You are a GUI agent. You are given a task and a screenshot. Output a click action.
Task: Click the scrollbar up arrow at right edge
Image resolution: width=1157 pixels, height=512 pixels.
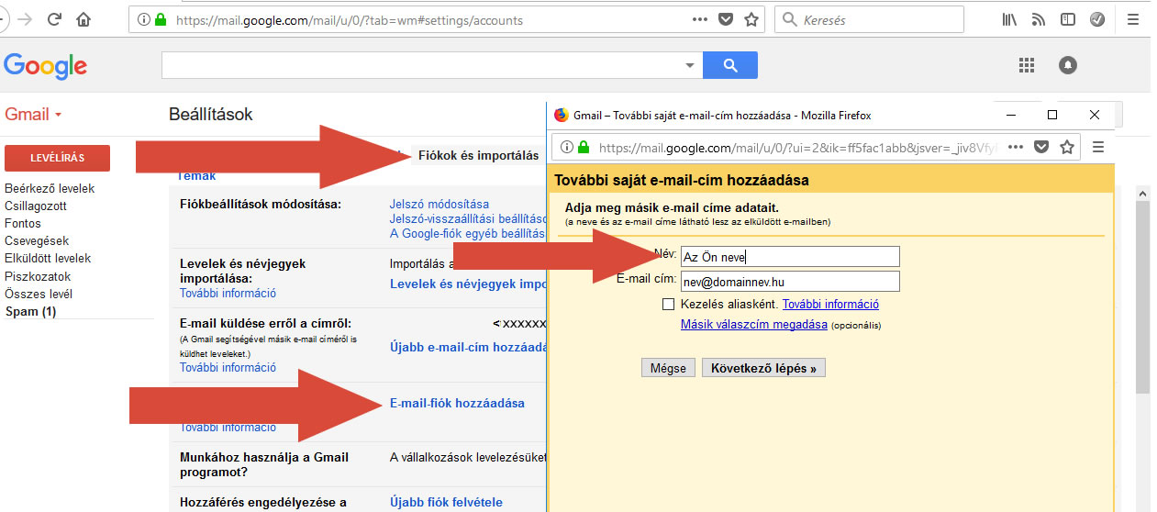(1142, 193)
